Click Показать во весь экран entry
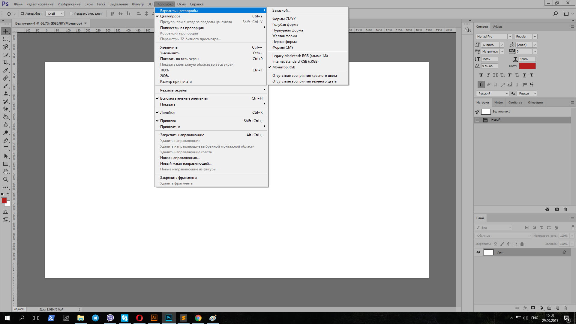 pos(211,59)
